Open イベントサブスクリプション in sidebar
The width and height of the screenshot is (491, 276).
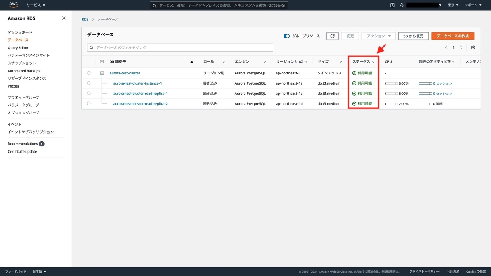click(x=31, y=132)
